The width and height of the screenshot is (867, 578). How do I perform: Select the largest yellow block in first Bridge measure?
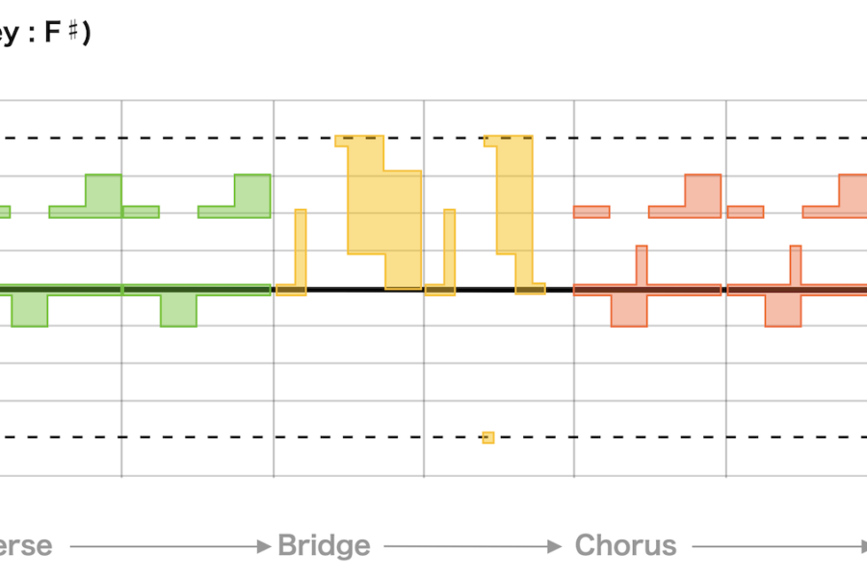click(383, 217)
